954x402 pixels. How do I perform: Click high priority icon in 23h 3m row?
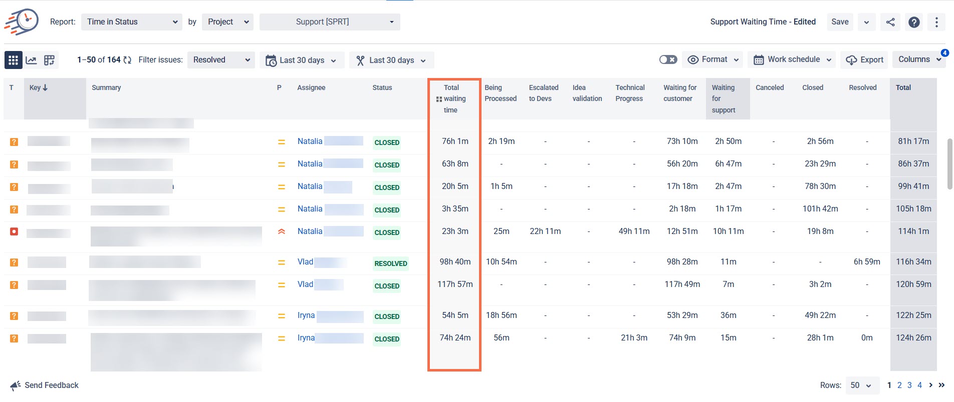[x=282, y=231]
